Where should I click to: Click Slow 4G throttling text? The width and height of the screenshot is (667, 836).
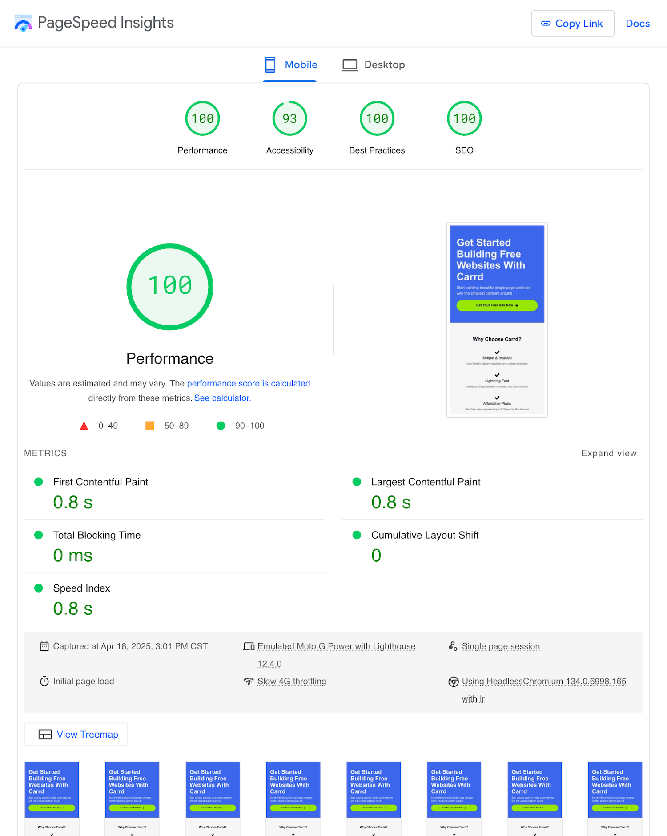point(292,682)
